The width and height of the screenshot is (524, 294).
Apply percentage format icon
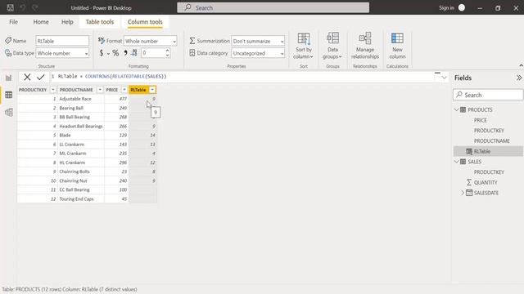coord(115,52)
